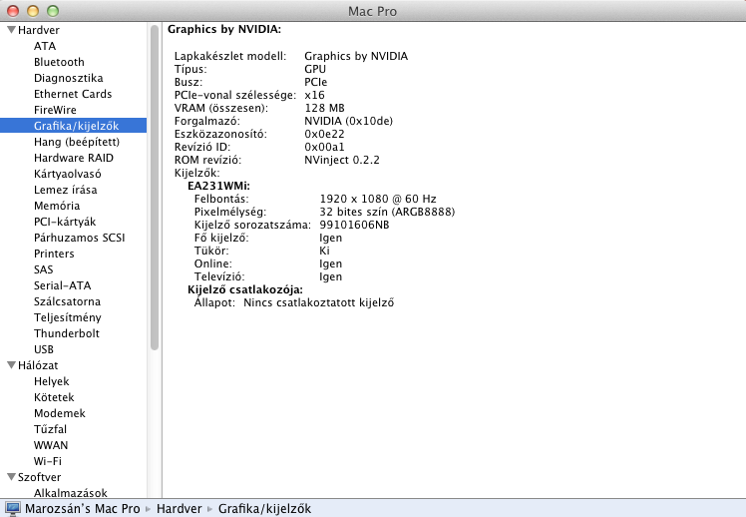746x517 pixels.
Task: Click the serial number 99101606NB
Action: pos(354,225)
